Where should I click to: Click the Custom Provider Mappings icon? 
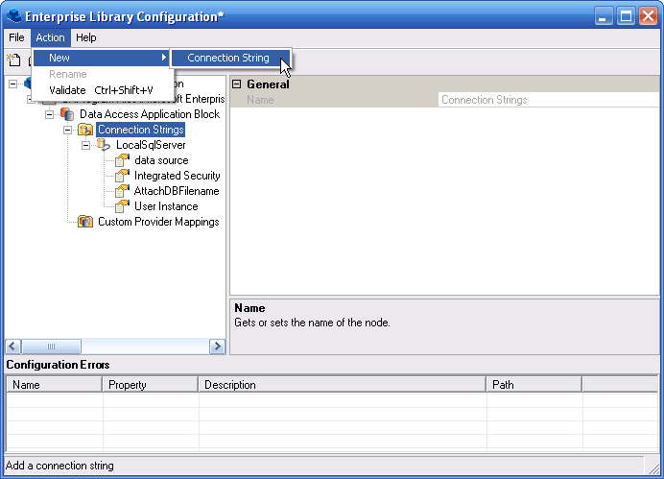[x=85, y=222]
